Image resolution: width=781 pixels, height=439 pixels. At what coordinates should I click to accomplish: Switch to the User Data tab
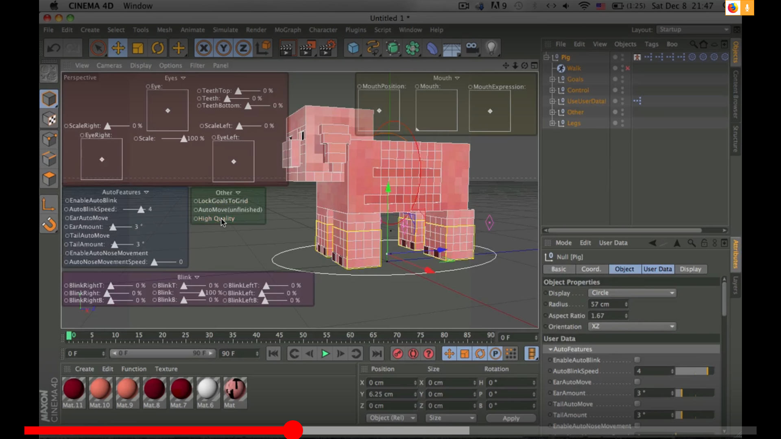[x=658, y=269]
